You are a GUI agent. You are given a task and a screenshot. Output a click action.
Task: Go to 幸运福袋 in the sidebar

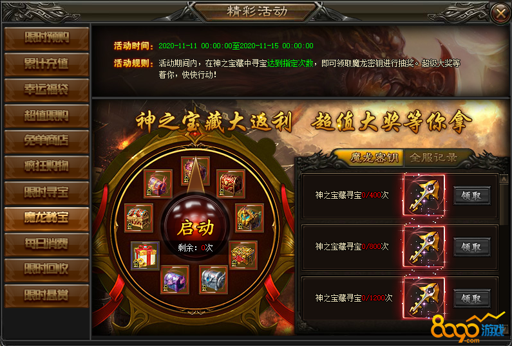point(47,90)
